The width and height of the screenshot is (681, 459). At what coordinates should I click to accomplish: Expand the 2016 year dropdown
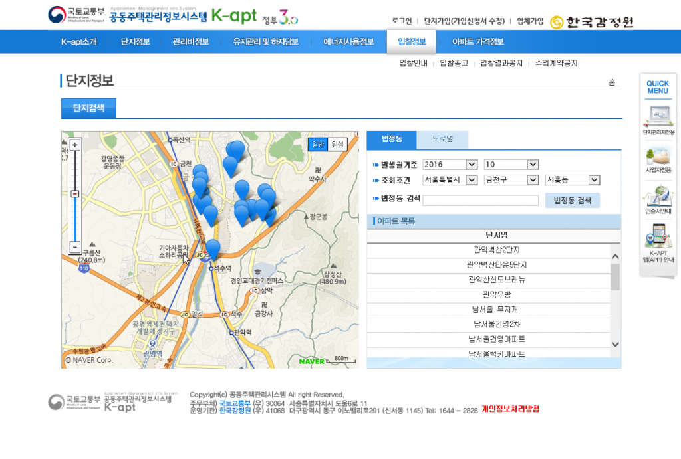click(x=450, y=165)
